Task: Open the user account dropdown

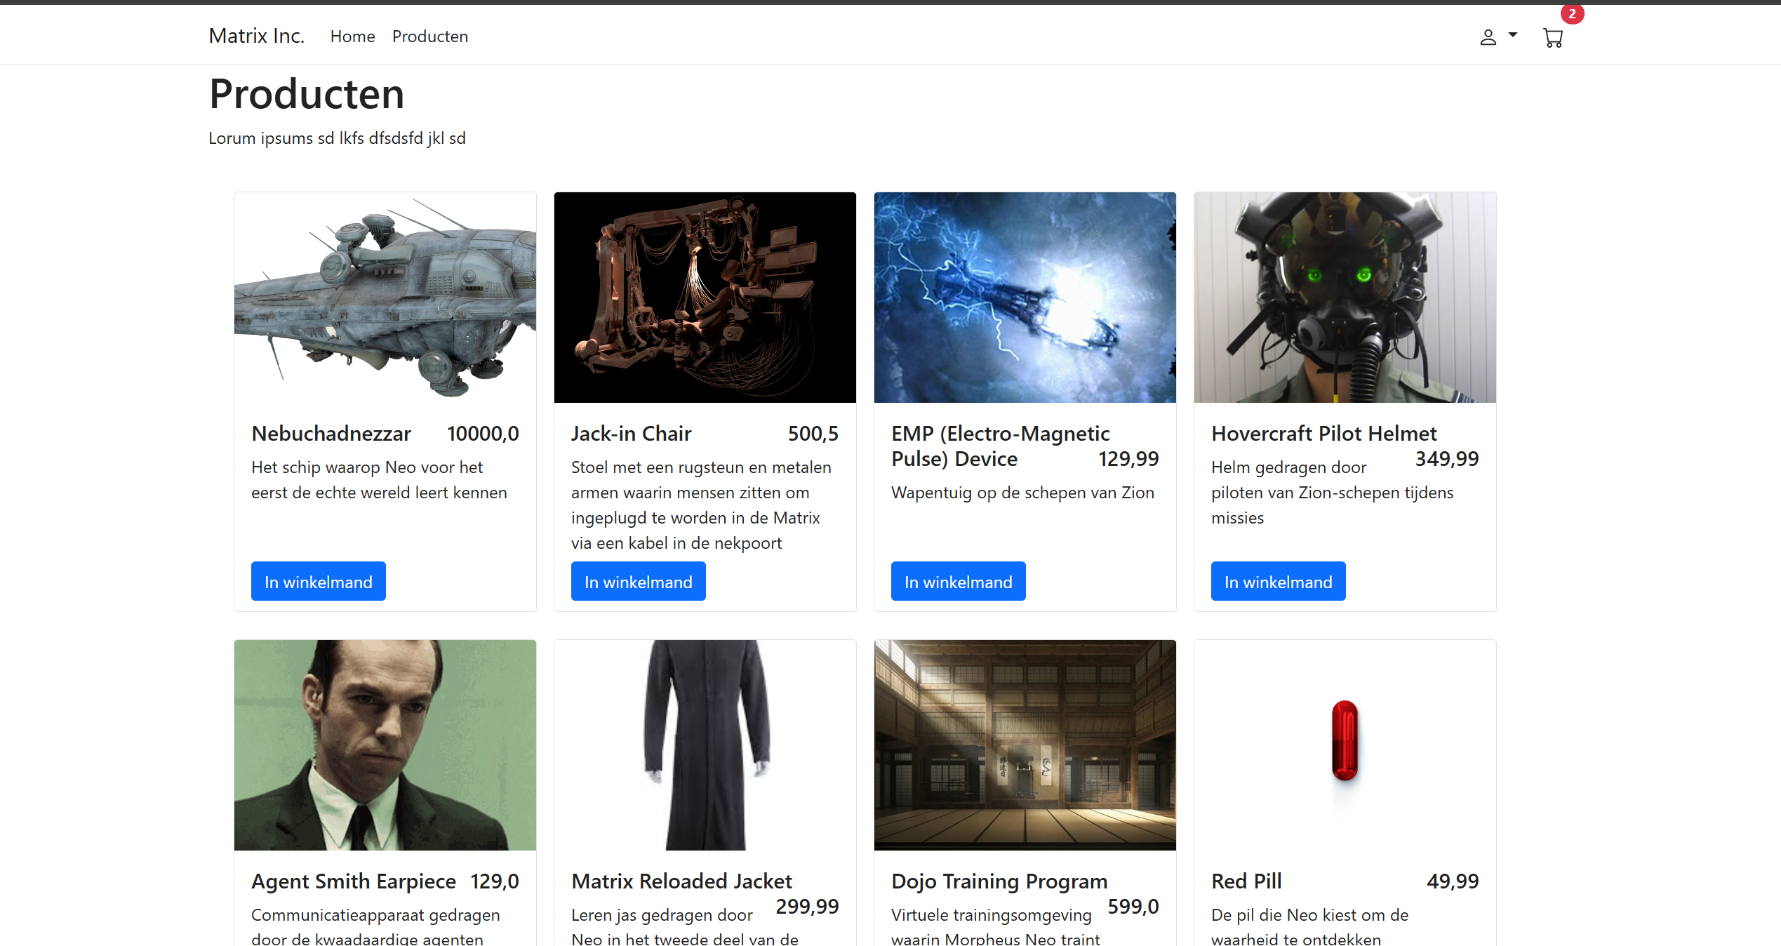Action: pos(1498,37)
